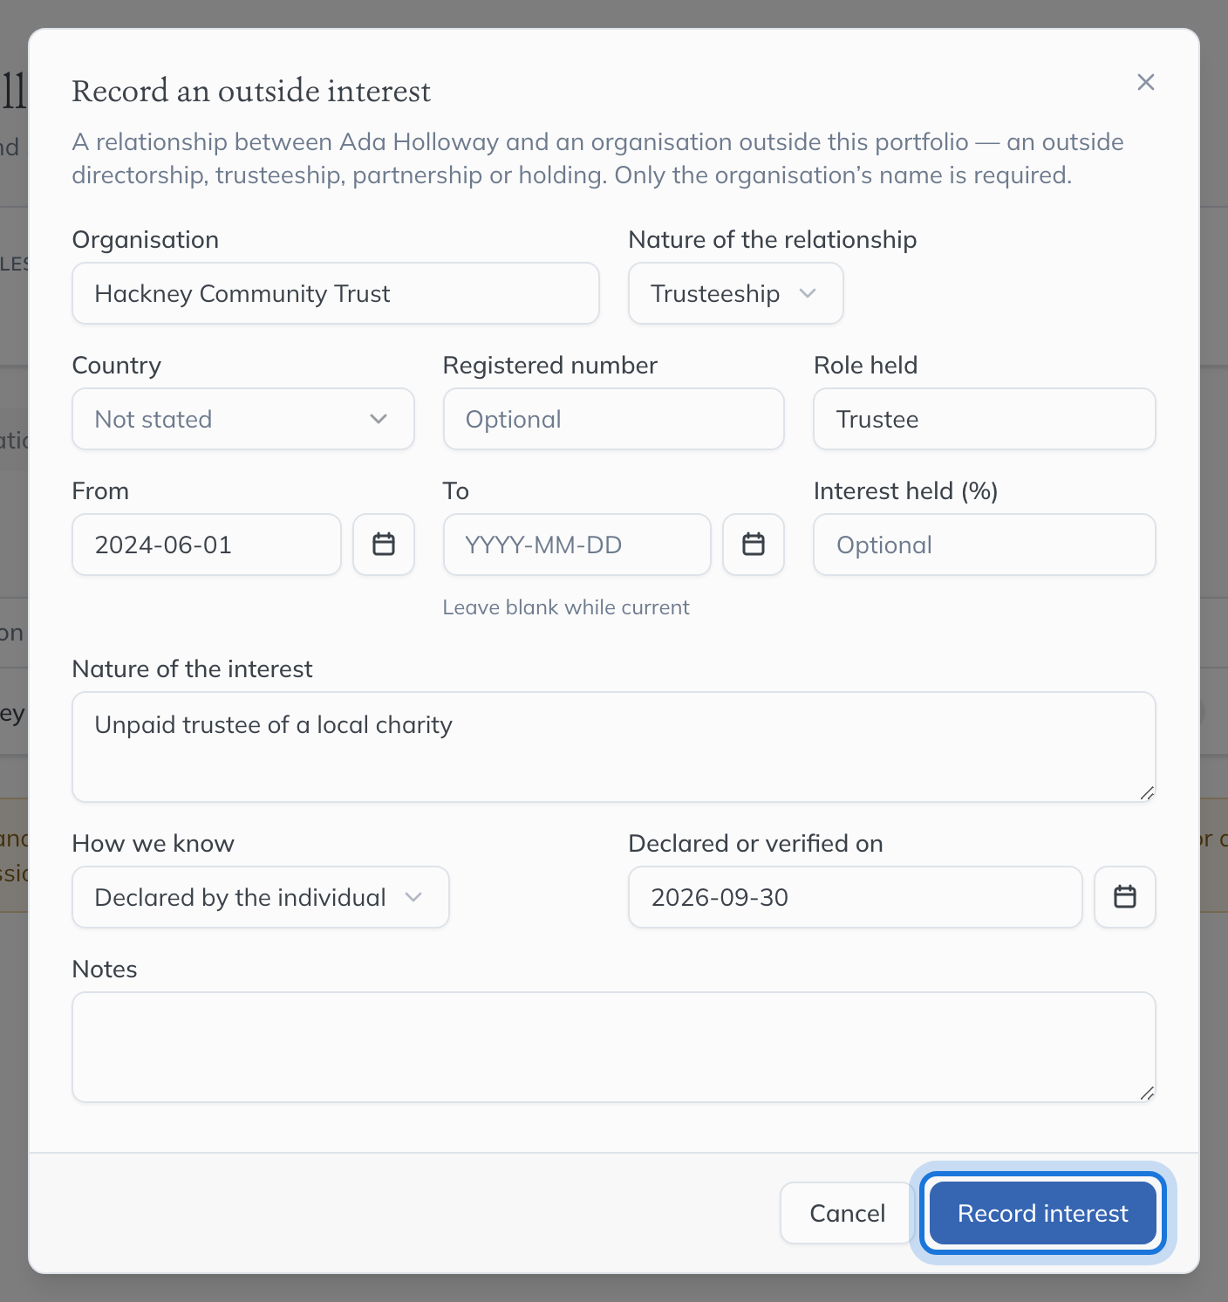This screenshot has width=1228, height=1302.
Task: Focus the Declared or verified on date field
Action: click(x=856, y=897)
